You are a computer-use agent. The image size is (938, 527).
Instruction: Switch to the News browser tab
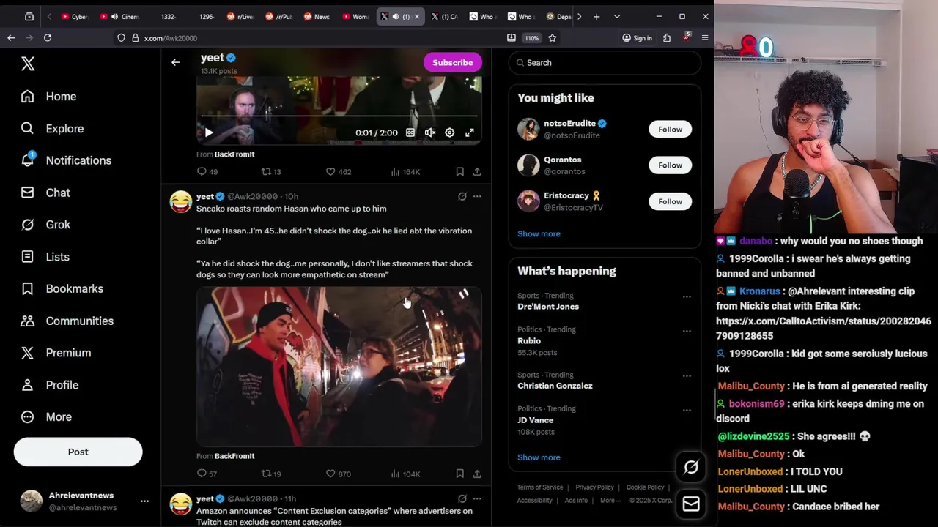pos(317,16)
